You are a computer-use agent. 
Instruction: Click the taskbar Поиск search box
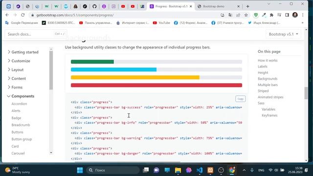[x=113, y=170]
